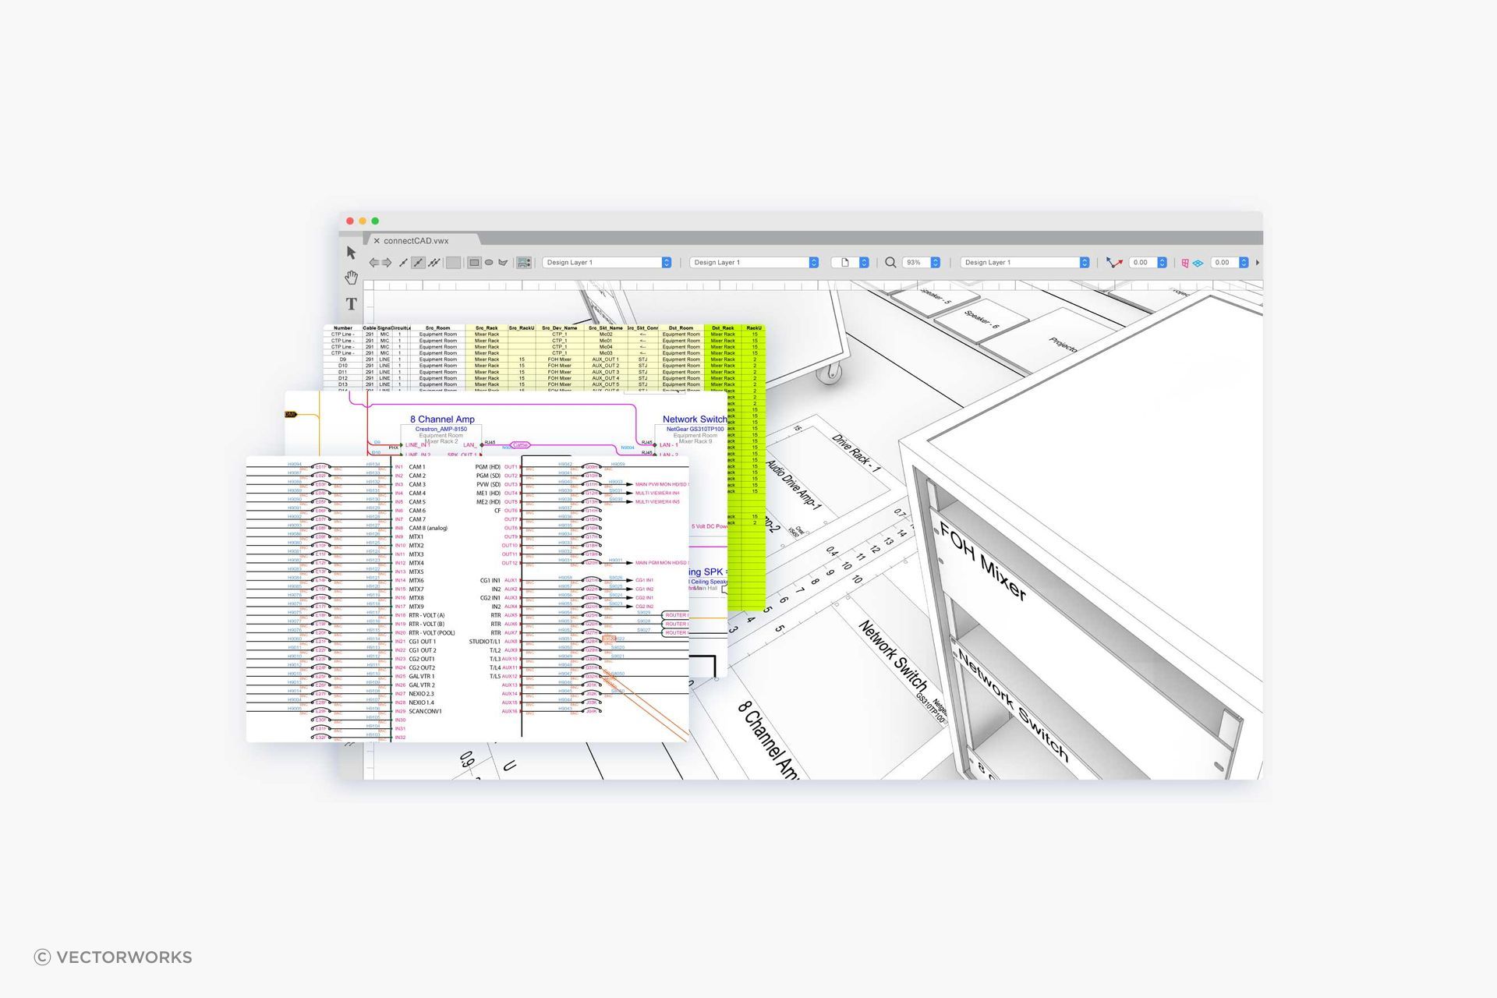Click the 'Src_Room' spreadsheet column header

437,328
